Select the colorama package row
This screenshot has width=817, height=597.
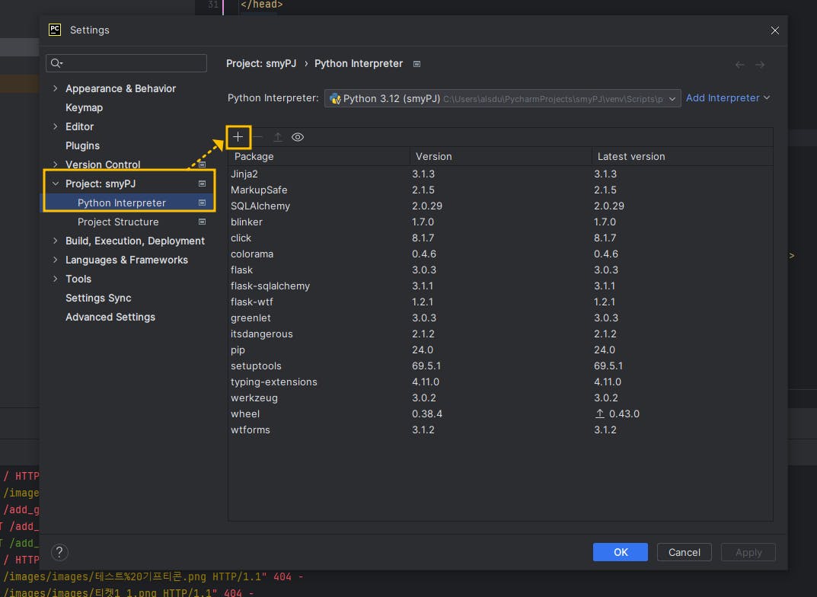(x=500, y=254)
